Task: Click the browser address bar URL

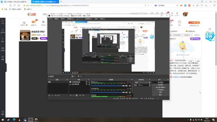Action: pos(67,5)
